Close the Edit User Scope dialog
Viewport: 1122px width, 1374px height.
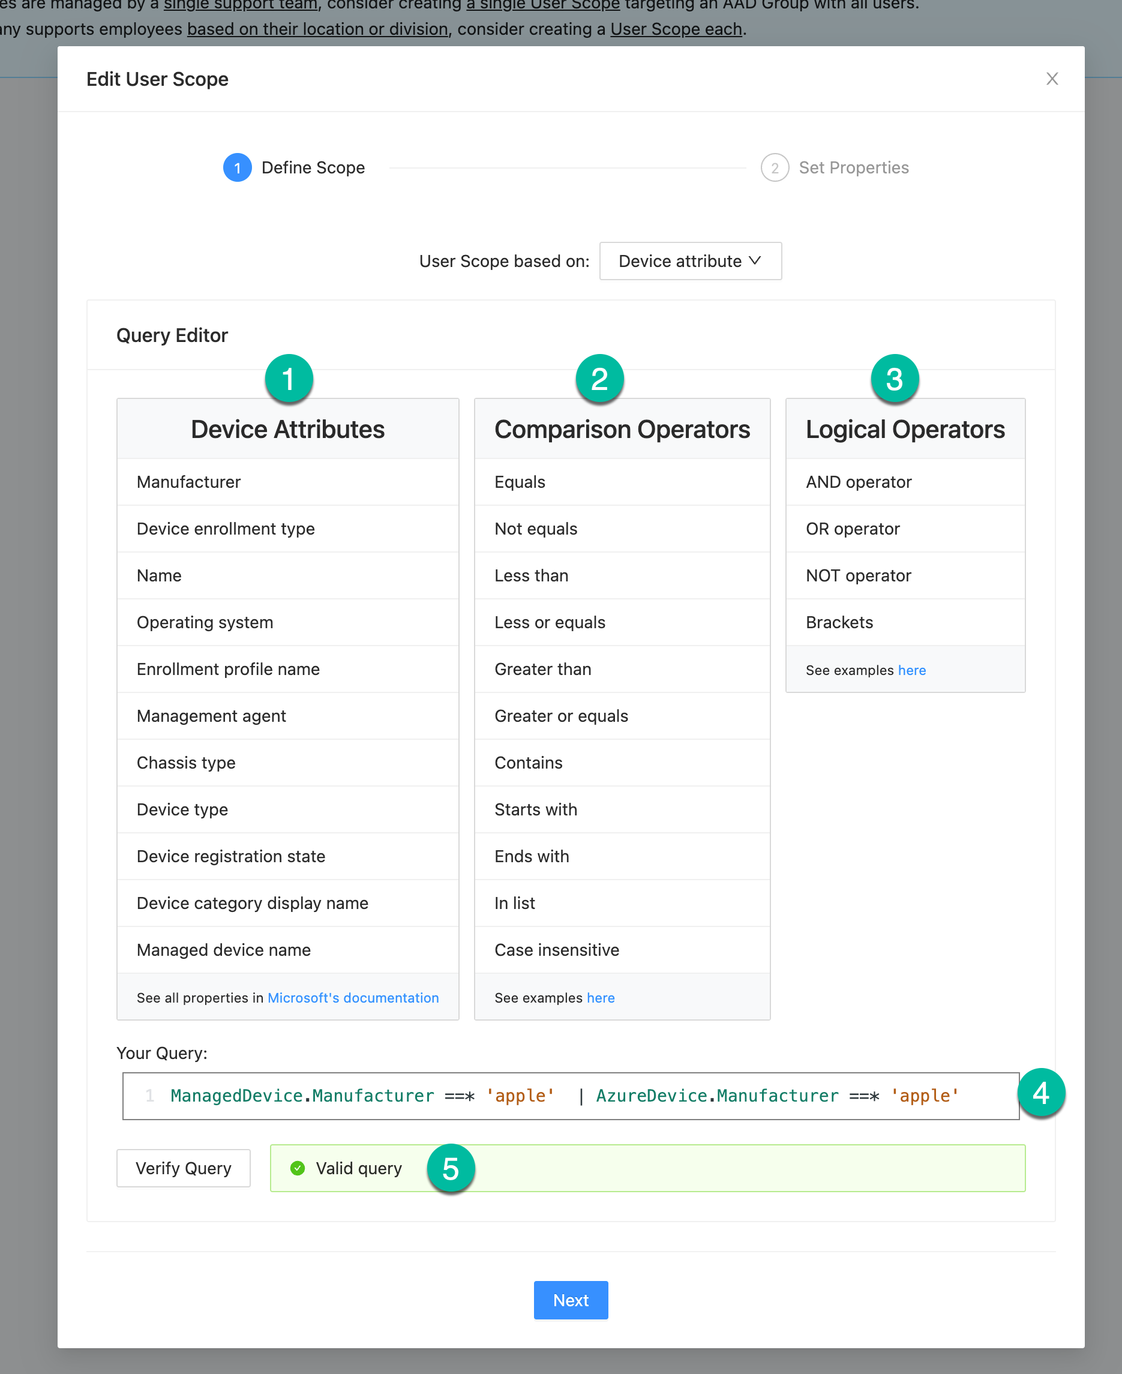[1052, 79]
